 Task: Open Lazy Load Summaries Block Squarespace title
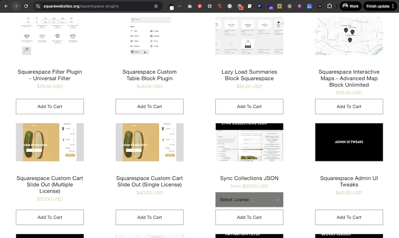coord(249,75)
